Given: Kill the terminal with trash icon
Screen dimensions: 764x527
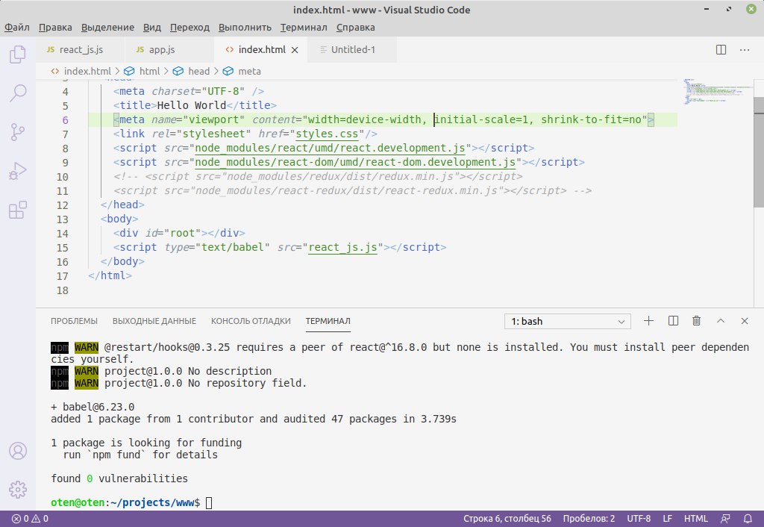Looking at the screenshot, I should [697, 321].
